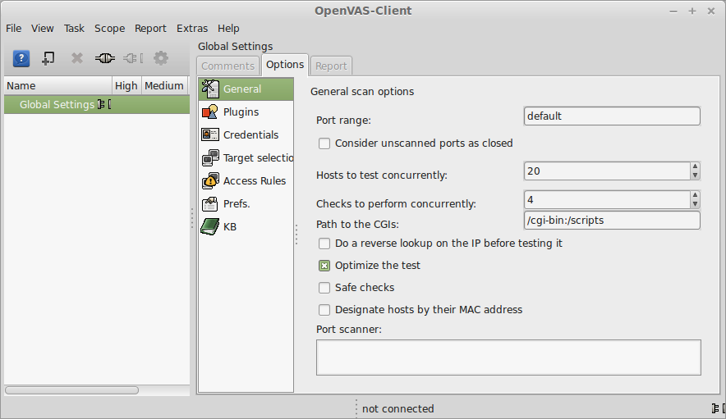This screenshot has width=726, height=419.
Task: Click splitter handle between task list and settings
Action: tap(192, 218)
